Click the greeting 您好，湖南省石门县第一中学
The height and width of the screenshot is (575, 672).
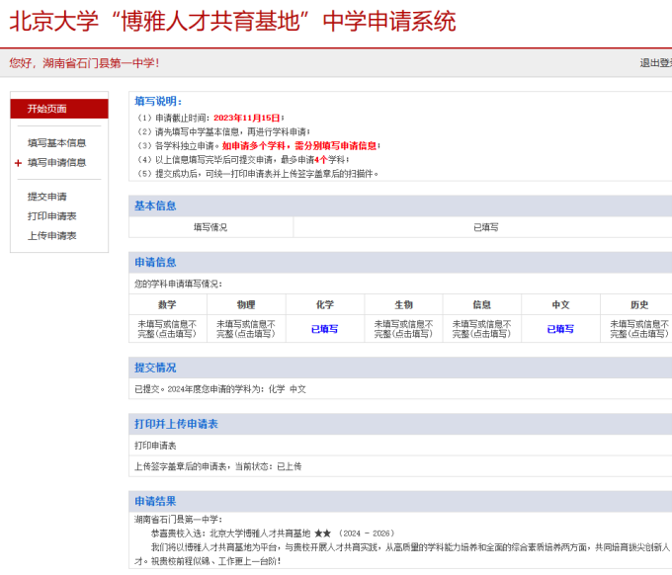click(x=84, y=63)
